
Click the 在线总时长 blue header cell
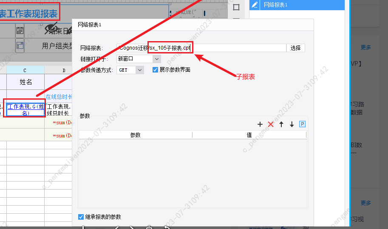[x=59, y=97]
